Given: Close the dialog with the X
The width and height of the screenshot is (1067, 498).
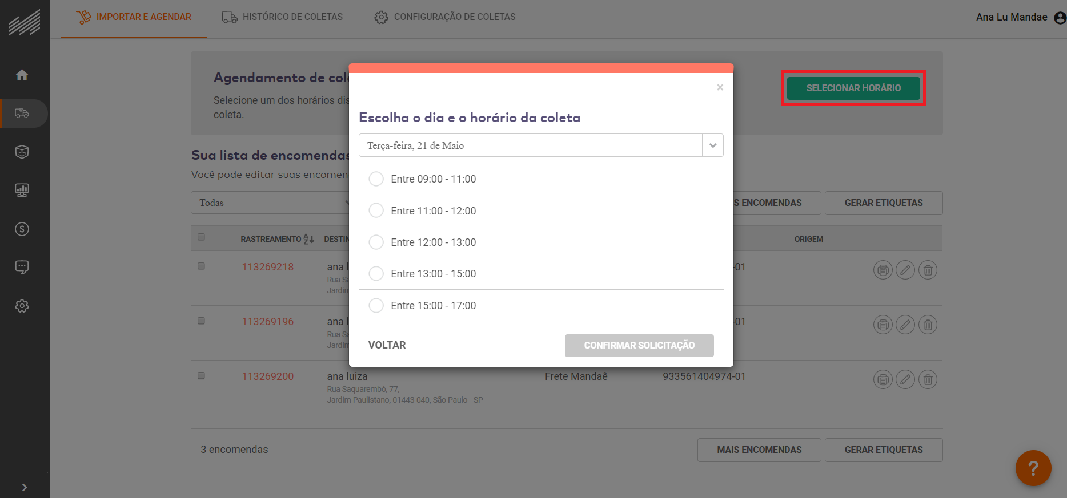Looking at the screenshot, I should pos(720,87).
